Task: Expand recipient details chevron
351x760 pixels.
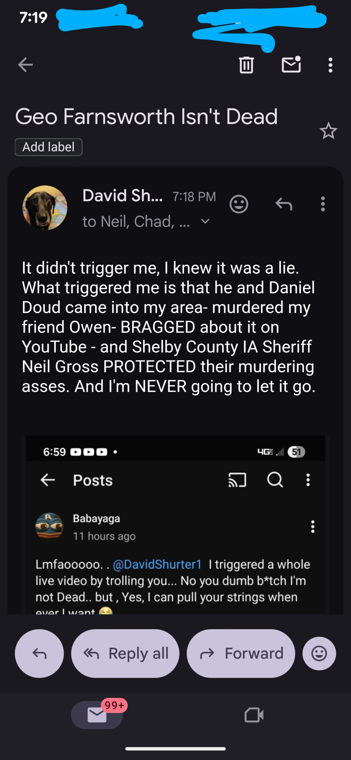Action: coord(205,221)
